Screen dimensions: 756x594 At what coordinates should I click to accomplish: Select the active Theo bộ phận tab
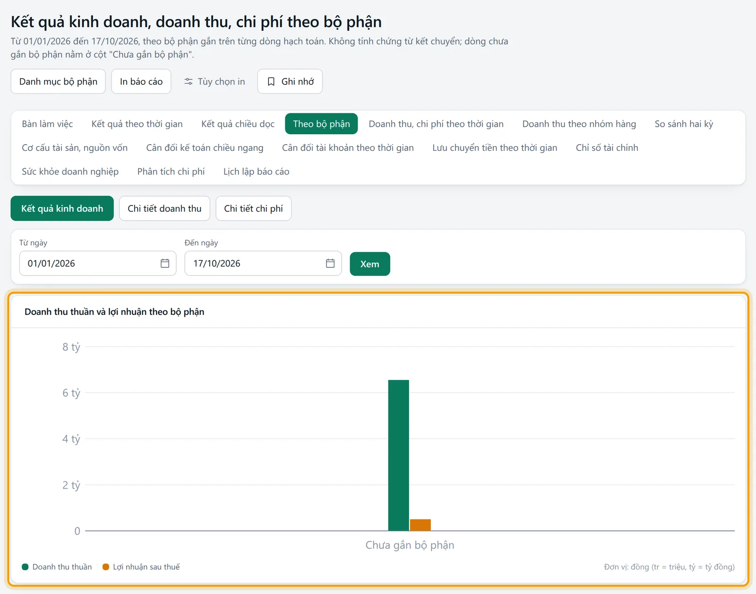[x=321, y=124]
